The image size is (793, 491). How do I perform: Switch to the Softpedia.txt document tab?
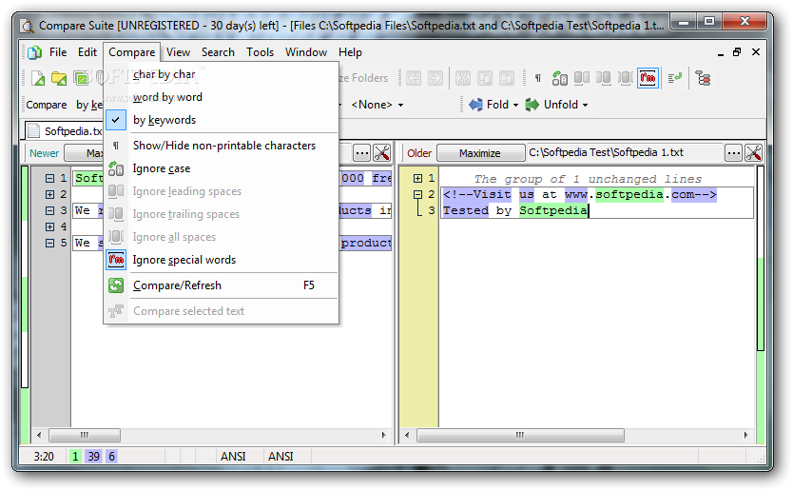(65, 131)
